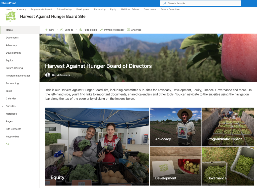Open Rebranding in top navigation bar
257x188 pixels.
(100, 9)
